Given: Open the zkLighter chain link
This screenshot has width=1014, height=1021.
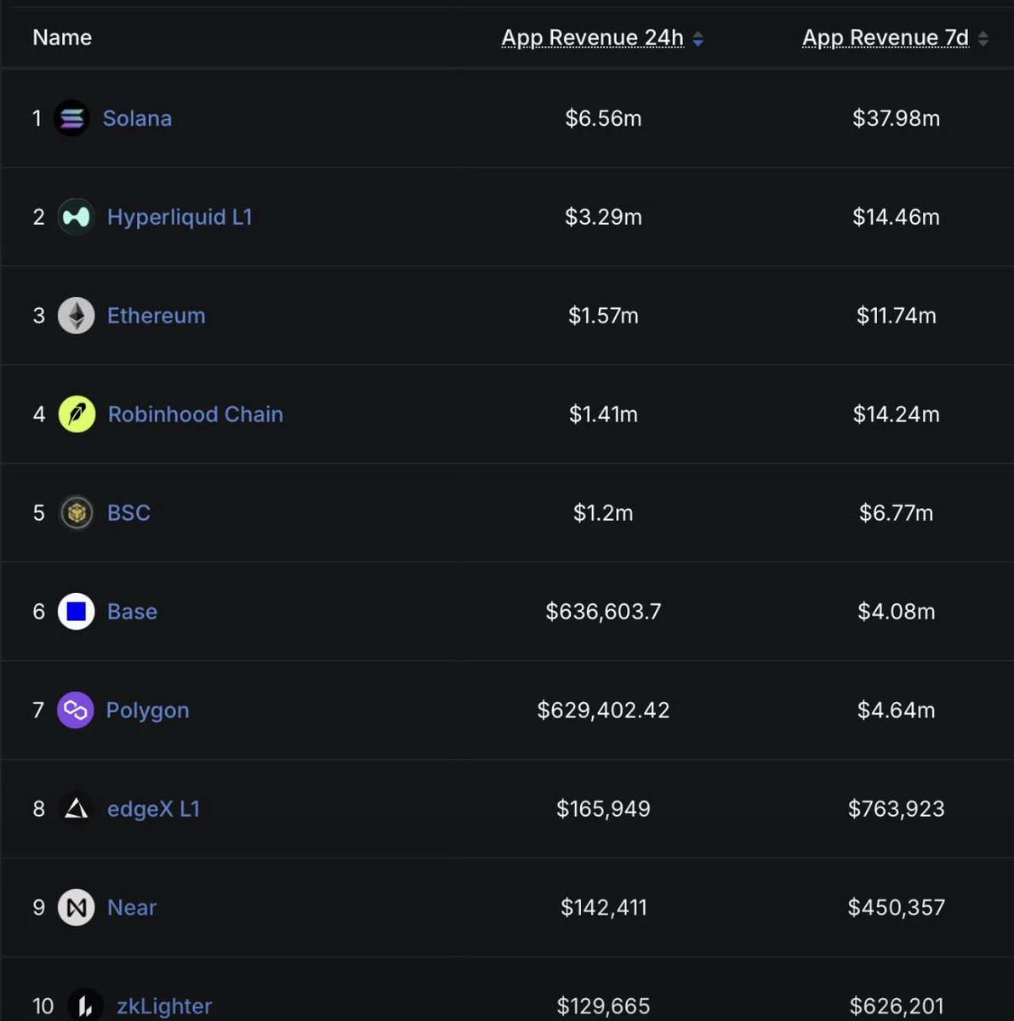Looking at the screenshot, I should (164, 1007).
